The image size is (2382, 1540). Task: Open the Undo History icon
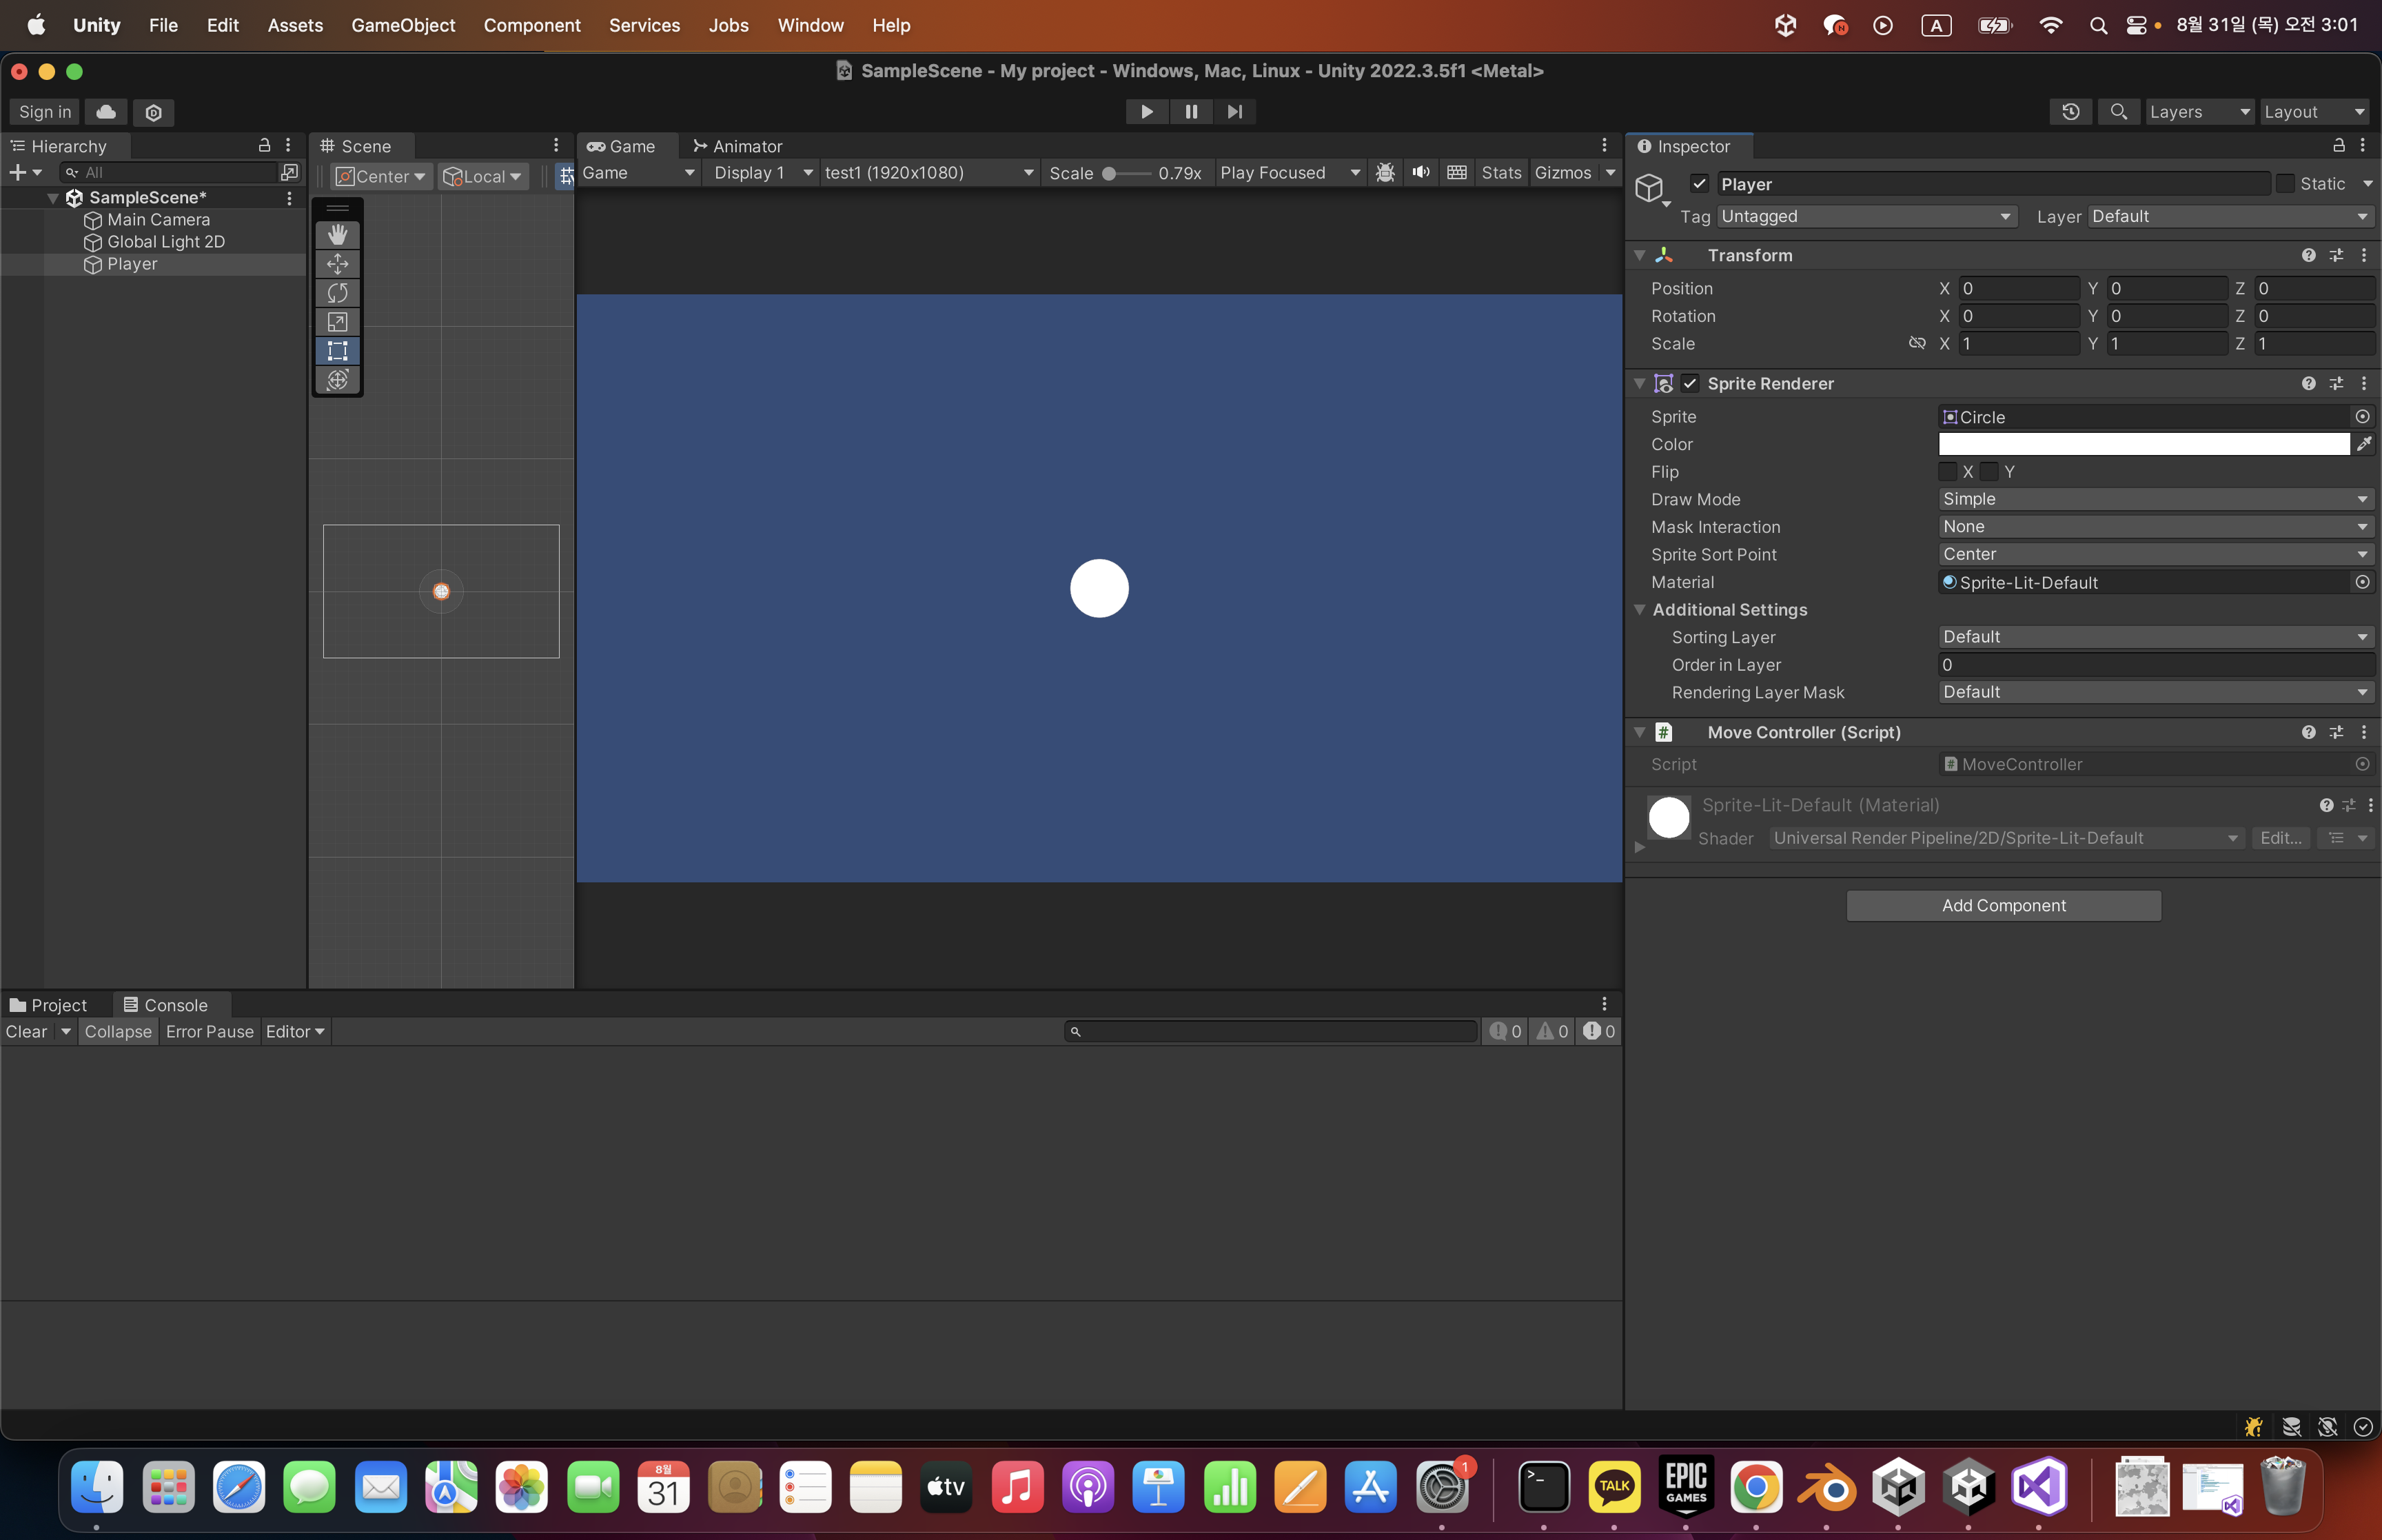(2070, 111)
